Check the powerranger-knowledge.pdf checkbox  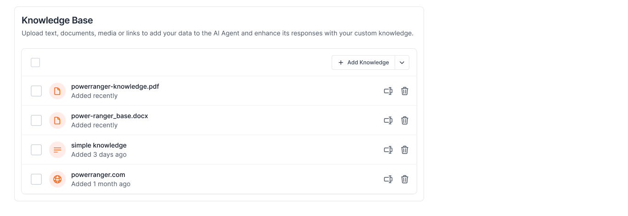click(x=36, y=91)
